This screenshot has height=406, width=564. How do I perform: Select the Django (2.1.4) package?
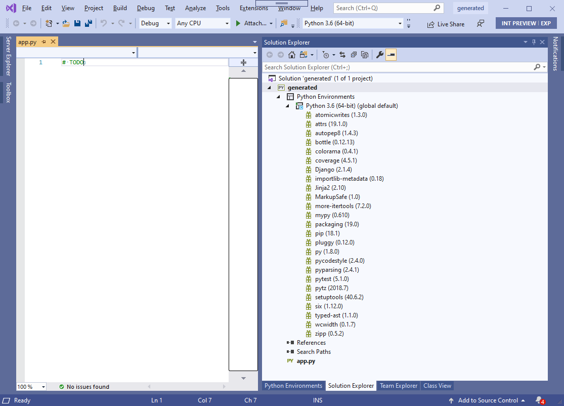tap(333, 170)
